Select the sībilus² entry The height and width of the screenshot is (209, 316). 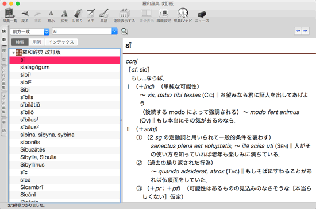(x=64, y=127)
